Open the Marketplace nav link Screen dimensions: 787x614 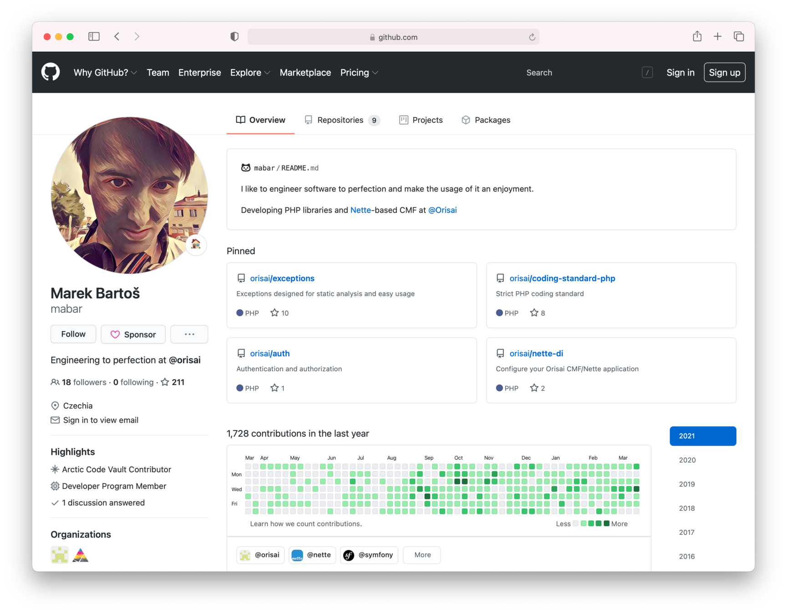coord(305,73)
